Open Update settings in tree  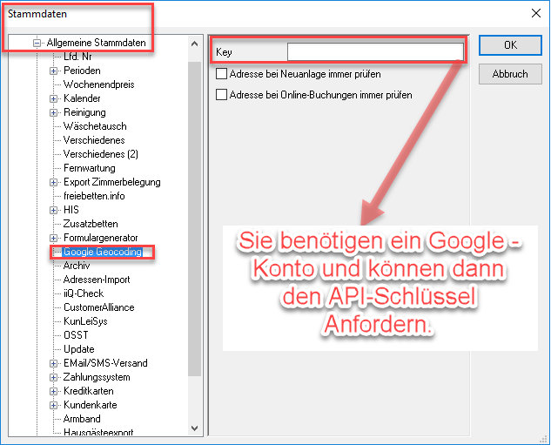tap(78, 349)
